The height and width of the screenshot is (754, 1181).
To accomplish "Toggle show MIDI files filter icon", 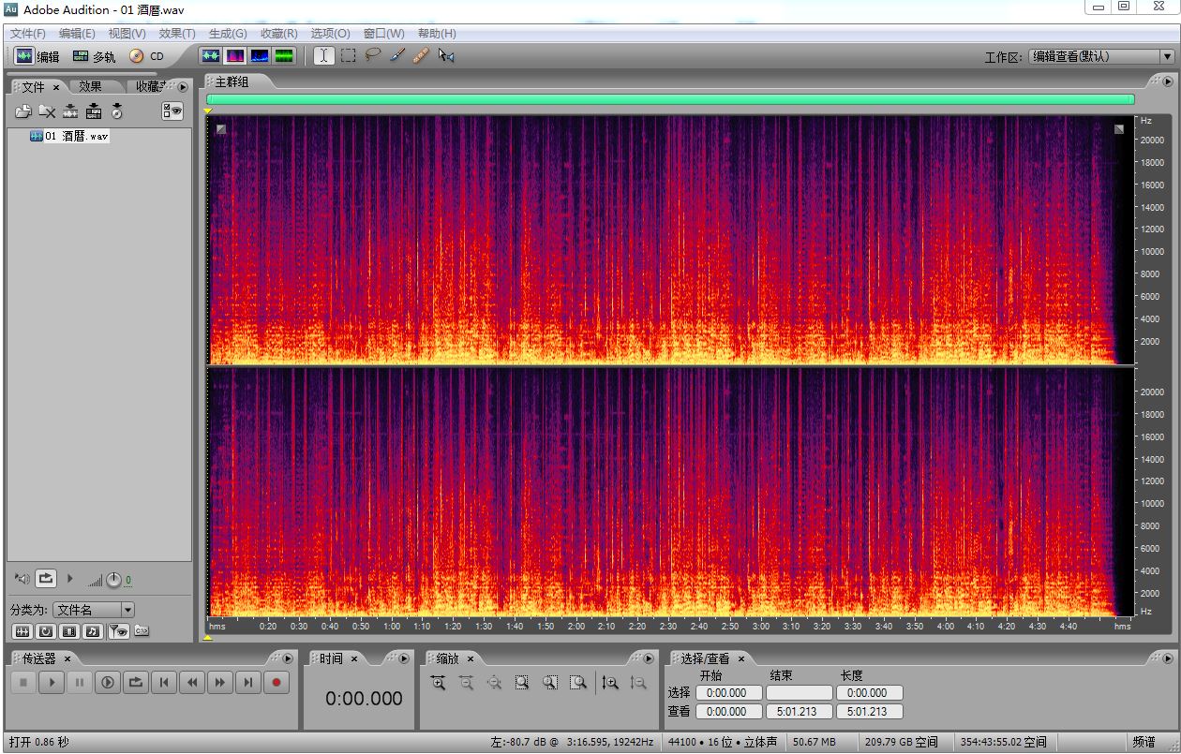I will tap(92, 631).
